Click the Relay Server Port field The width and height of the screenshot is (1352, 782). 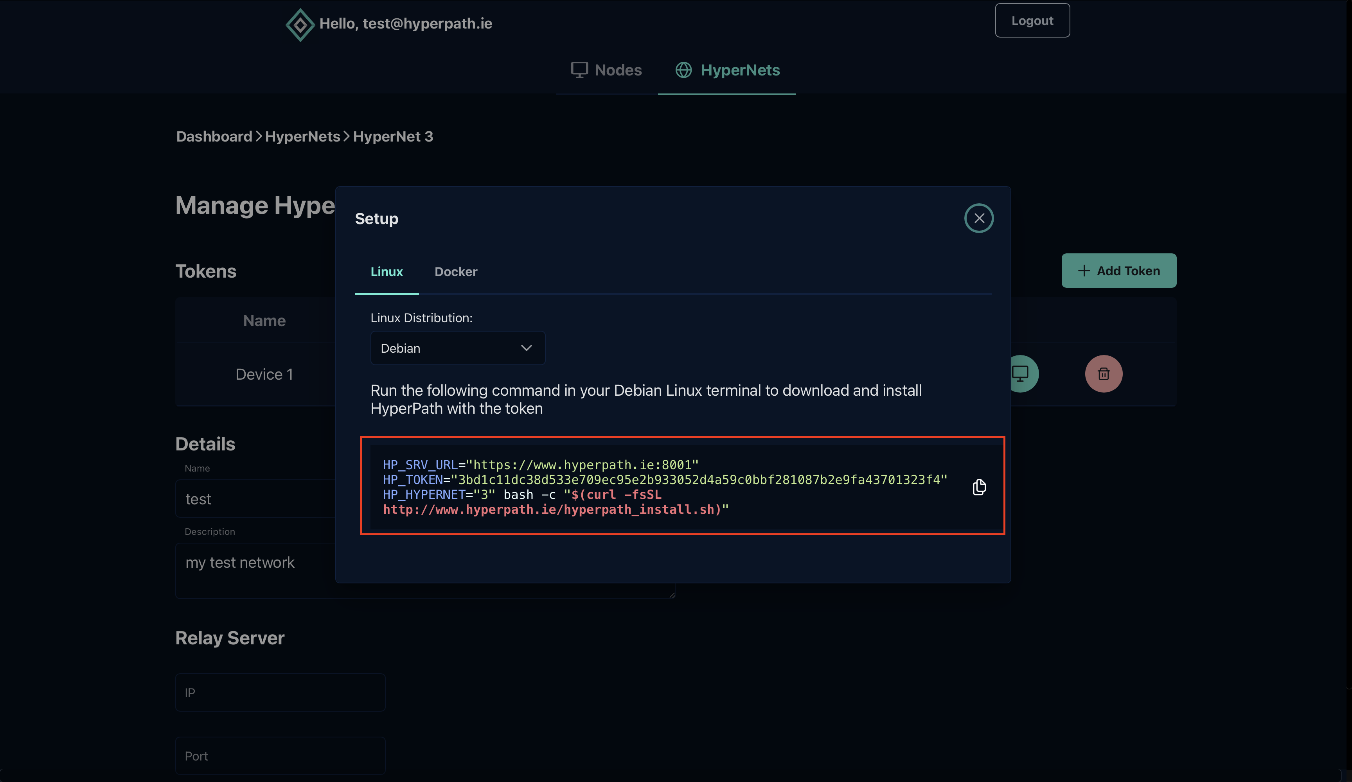[280, 756]
